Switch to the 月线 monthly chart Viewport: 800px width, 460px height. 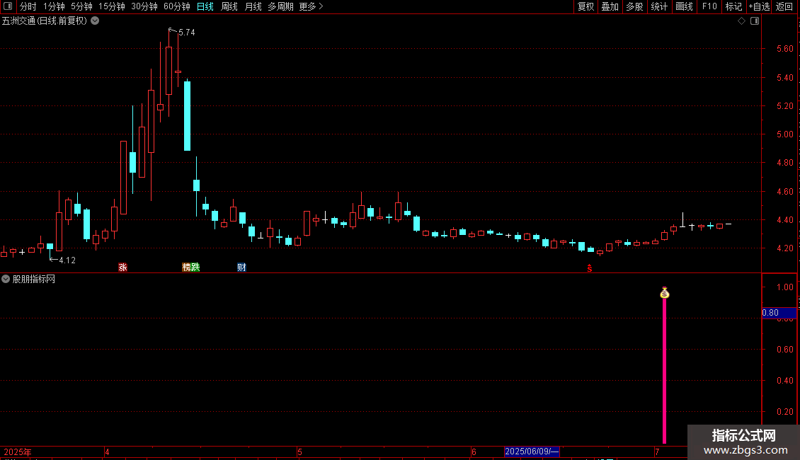pos(253,6)
